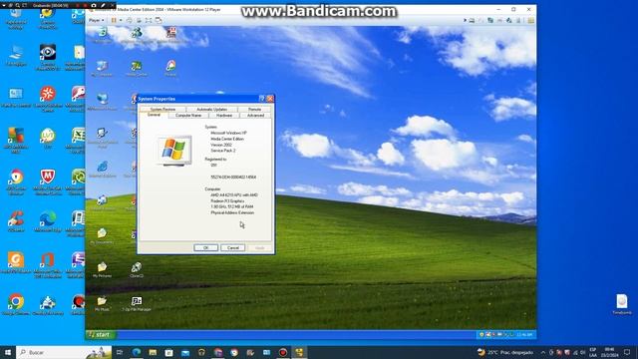Select the McAfee shield shortcut on host desktop
The width and height of the screenshot is (638, 359).
point(48,181)
